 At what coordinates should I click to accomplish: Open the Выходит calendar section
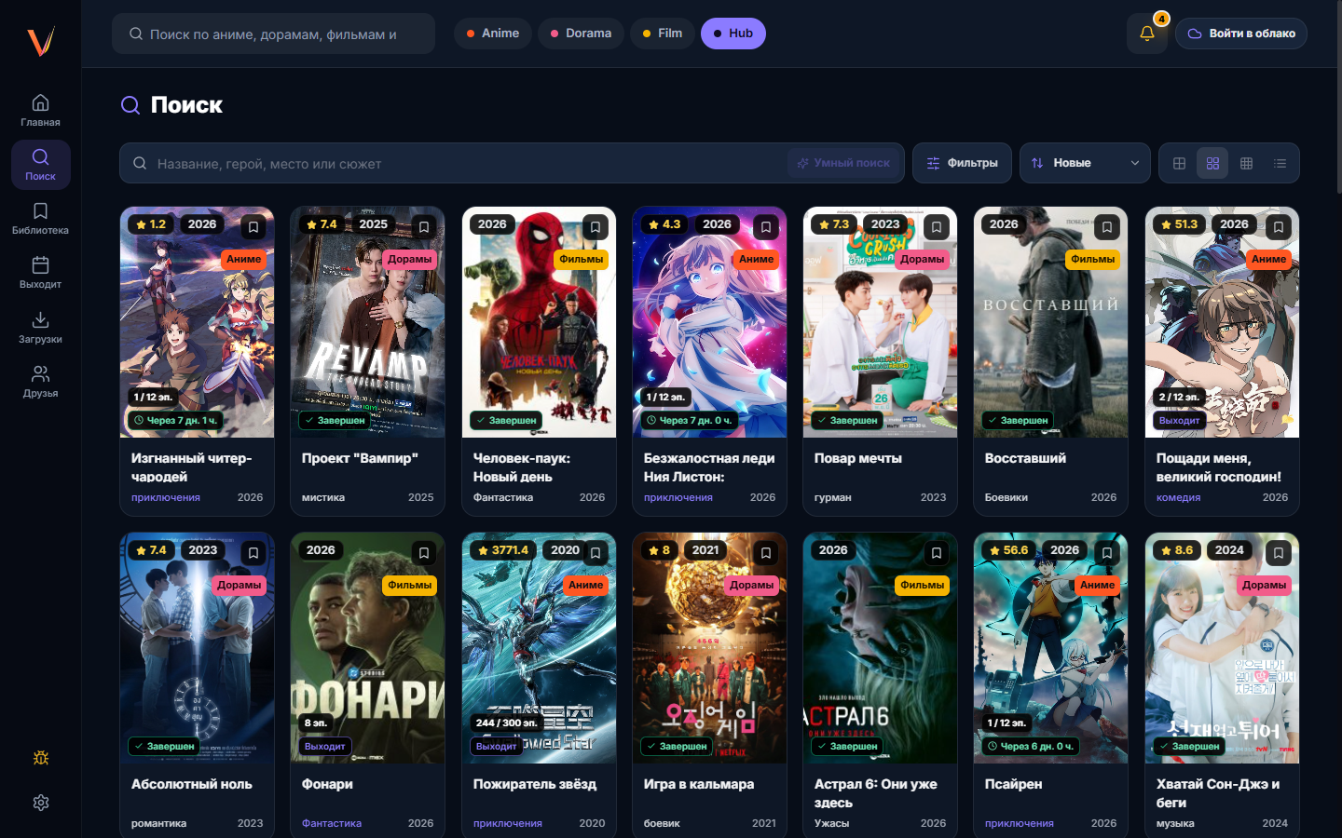40,273
